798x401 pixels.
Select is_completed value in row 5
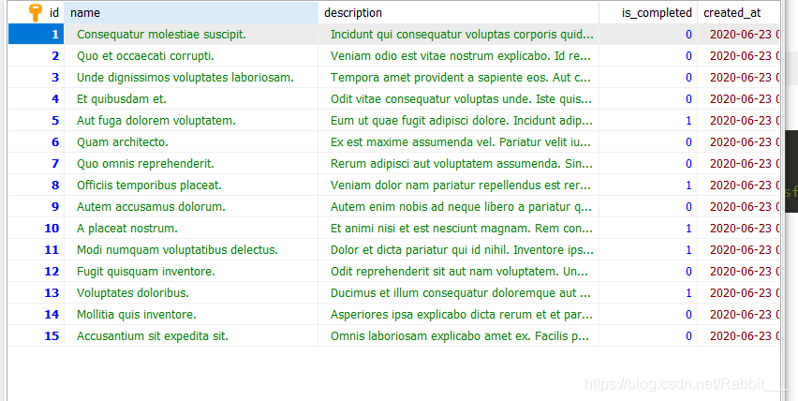(688, 121)
